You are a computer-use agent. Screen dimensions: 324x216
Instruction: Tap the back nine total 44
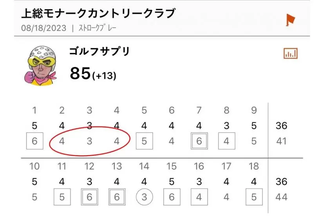tap(281, 197)
